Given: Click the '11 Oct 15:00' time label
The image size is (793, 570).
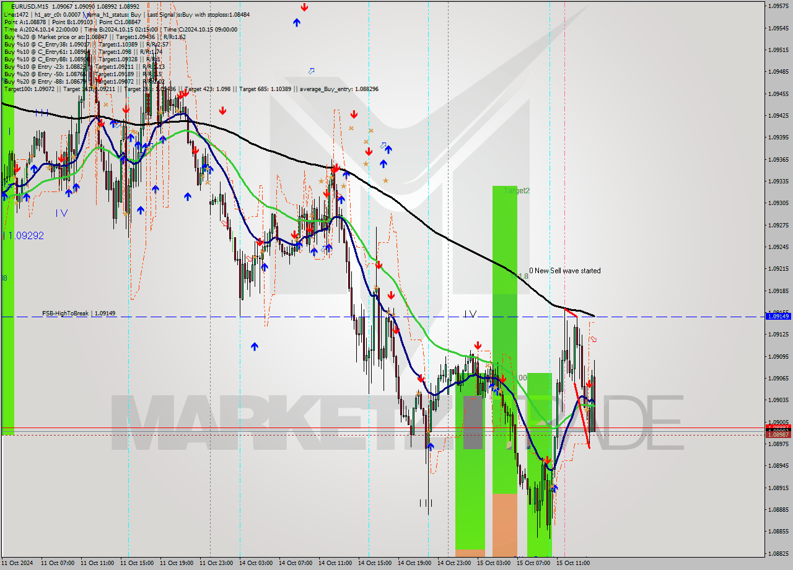Looking at the screenshot, I should [x=136, y=563].
